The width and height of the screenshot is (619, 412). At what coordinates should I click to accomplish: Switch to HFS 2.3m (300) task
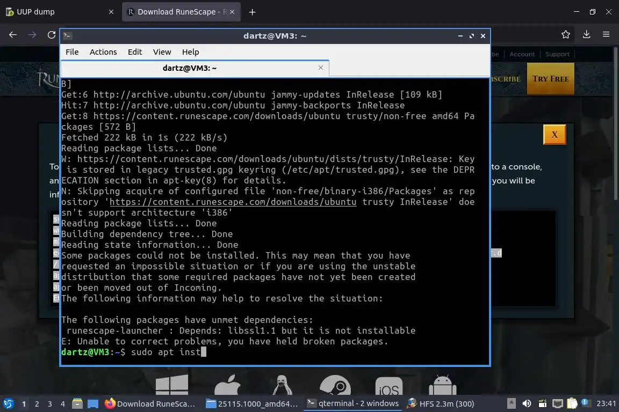(441, 404)
